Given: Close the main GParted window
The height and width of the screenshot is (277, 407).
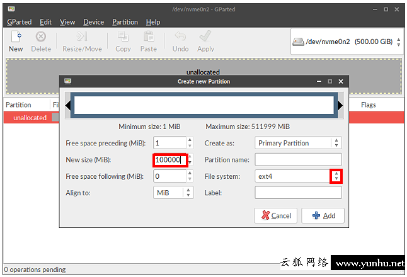Looking at the screenshot, I should [397, 9].
